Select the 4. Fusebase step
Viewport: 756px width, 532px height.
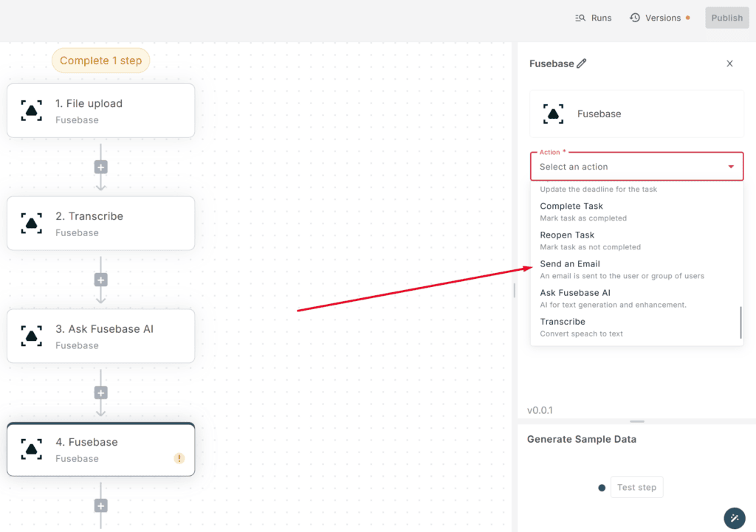tap(100, 449)
